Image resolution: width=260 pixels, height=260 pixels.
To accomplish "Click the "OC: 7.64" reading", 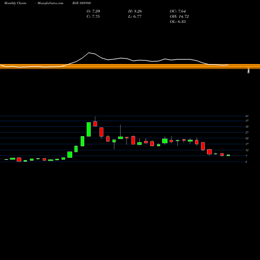I will (178, 11).
